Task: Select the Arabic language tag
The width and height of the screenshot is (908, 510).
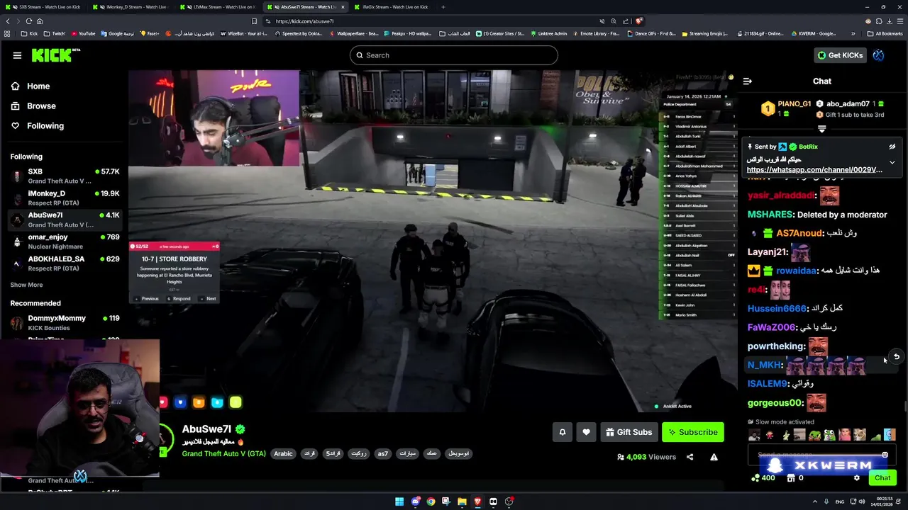Action: 283,453
